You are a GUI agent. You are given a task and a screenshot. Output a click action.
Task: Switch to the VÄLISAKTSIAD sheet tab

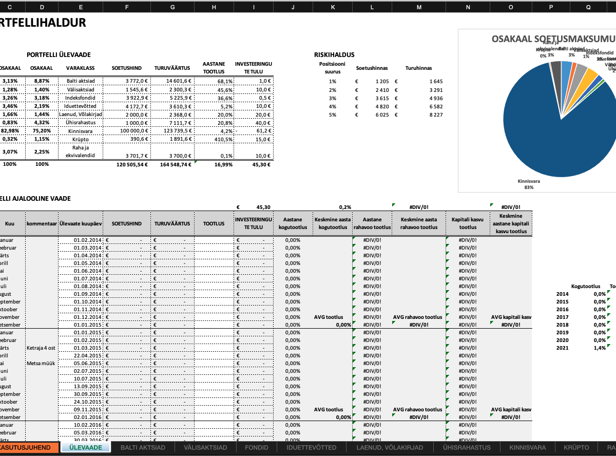coord(205,447)
